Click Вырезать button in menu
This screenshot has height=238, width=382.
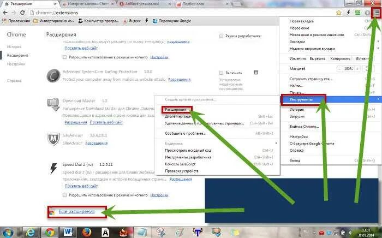tap(318, 59)
